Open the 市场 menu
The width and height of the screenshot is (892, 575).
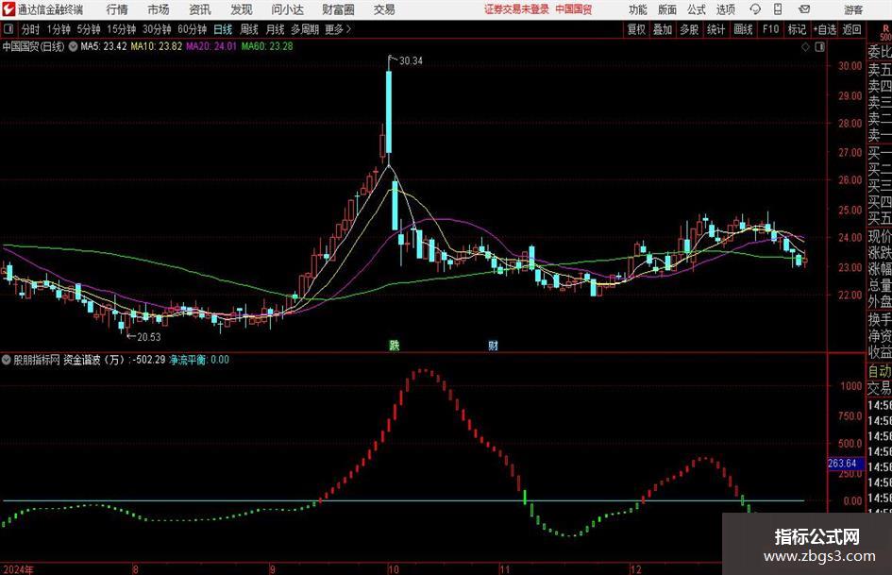[159, 9]
